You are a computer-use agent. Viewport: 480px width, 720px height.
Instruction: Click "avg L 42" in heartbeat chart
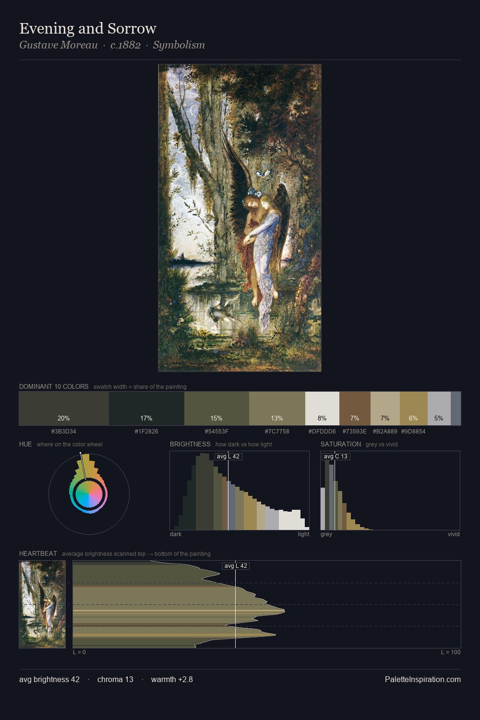coord(236,566)
